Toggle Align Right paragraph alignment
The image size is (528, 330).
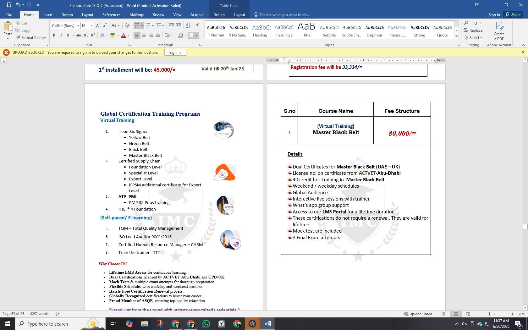coord(151,35)
